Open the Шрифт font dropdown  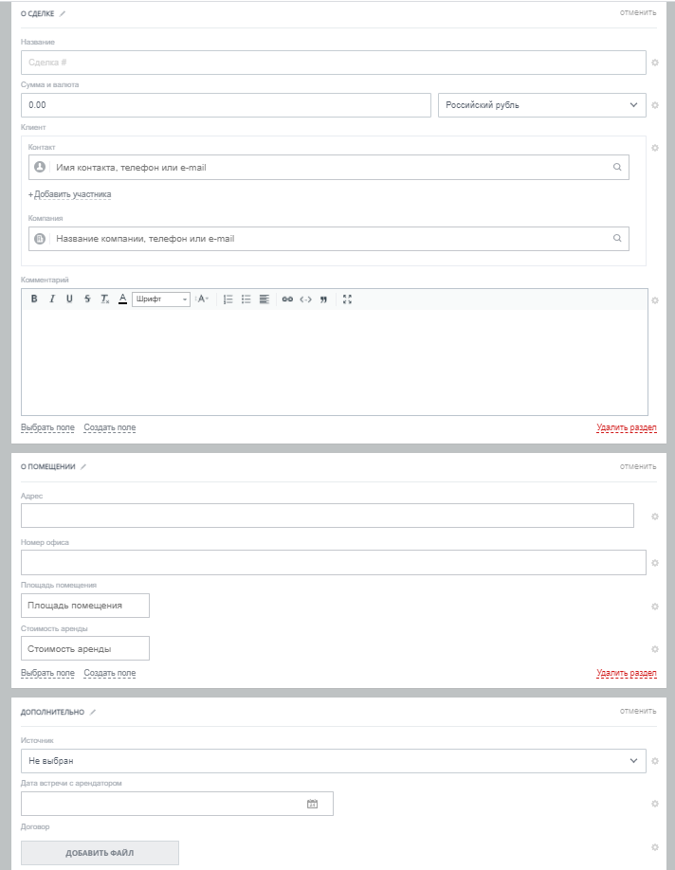pyautogui.click(x=160, y=299)
